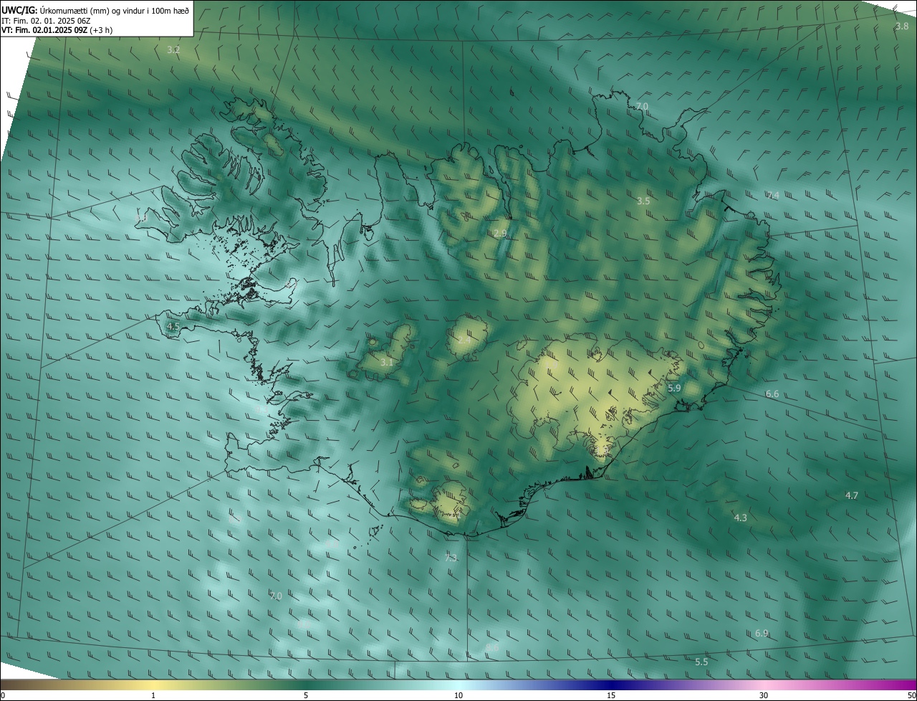This screenshot has height=701, width=917.
Task: Click the 6.6 value off the southeast coast
Action: [772, 394]
